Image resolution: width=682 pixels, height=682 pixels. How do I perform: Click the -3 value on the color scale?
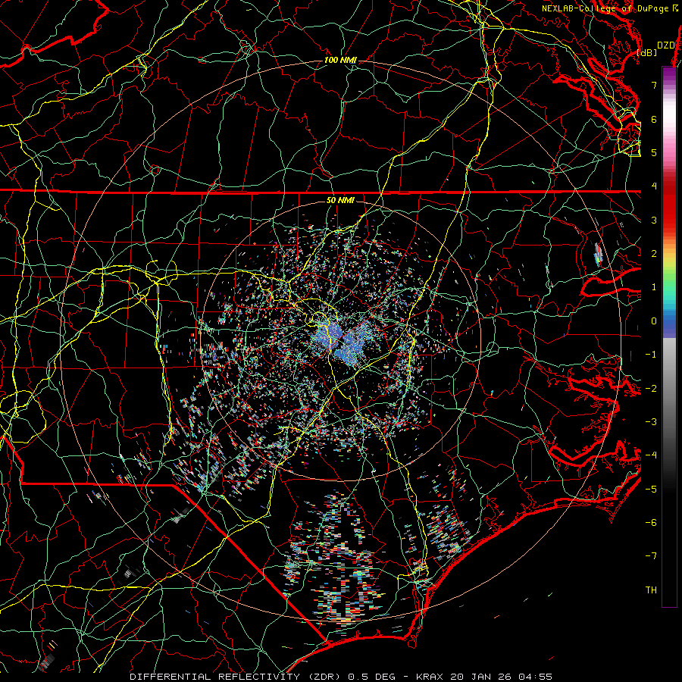coord(651,422)
